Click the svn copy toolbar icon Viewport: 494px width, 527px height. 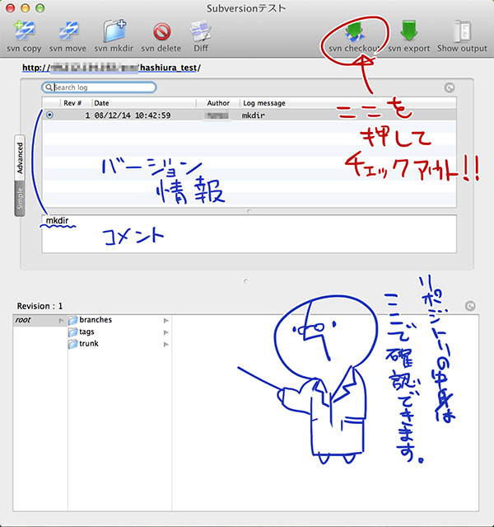(24, 31)
